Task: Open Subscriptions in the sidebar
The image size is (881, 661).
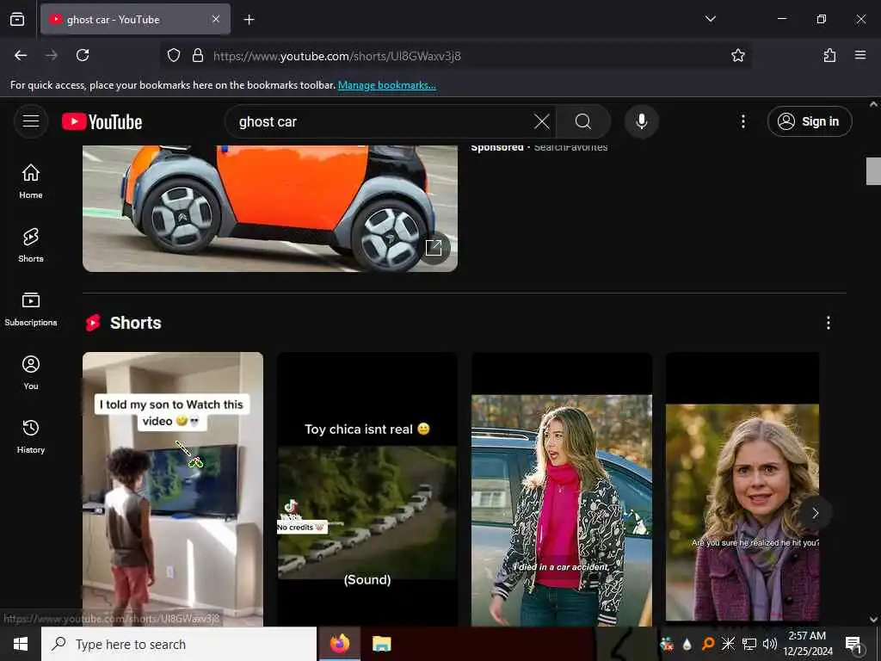Action: click(x=31, y=309)
